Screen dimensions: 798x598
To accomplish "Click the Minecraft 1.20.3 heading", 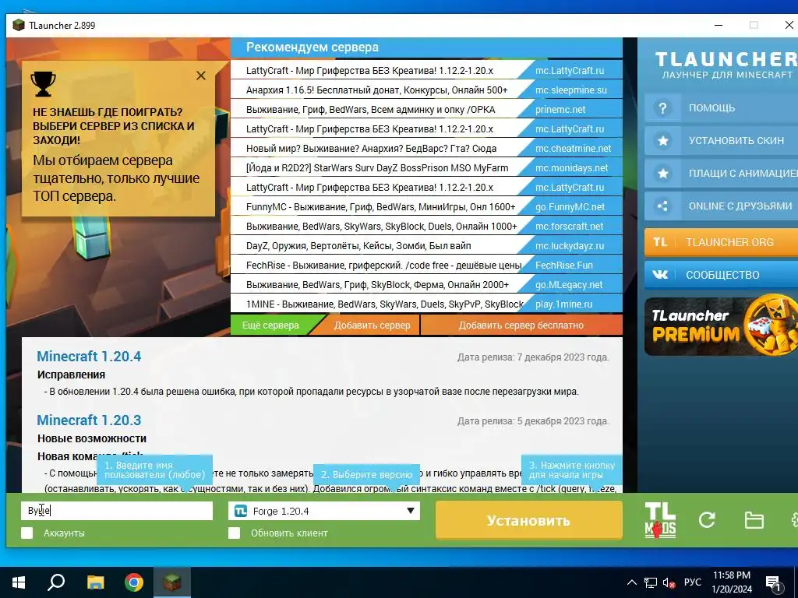I will click(x=89, y=420).
